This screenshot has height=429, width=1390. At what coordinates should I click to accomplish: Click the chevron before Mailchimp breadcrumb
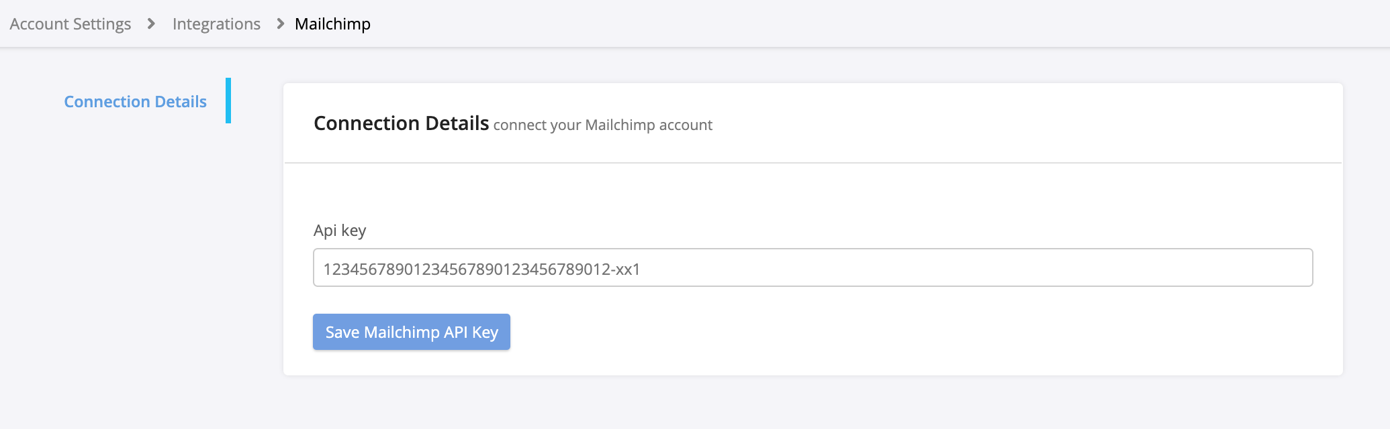[x=281, y=24]
